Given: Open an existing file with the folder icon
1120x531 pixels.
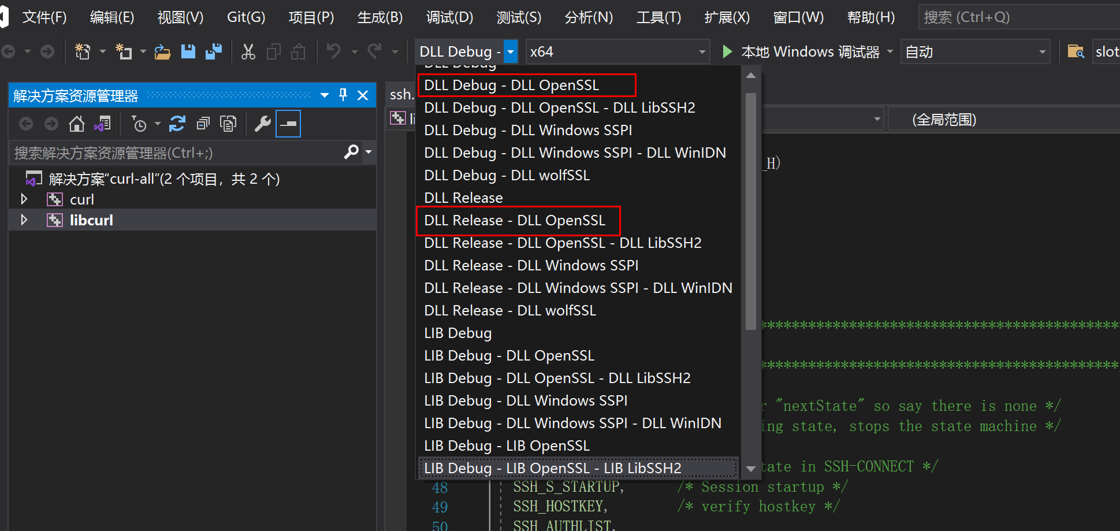Looking at the screenshot, I should pos(162,51).
